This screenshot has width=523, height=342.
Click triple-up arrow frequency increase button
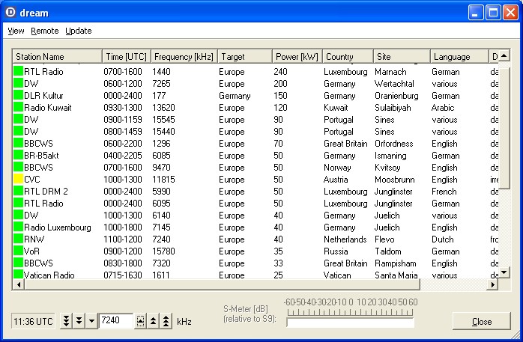[x=166, y=321]
